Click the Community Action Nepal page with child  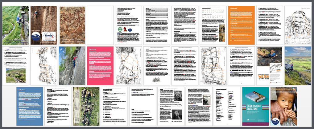click(x=284, y=106)
